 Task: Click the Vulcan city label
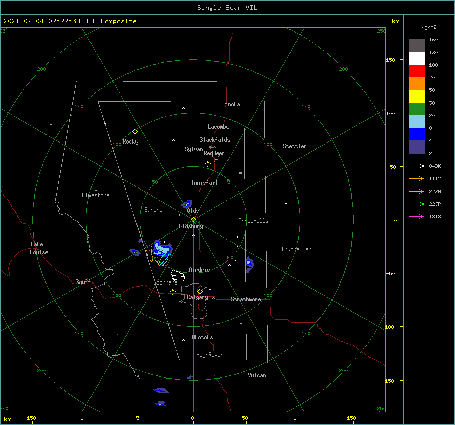click(x=257, y=375)
